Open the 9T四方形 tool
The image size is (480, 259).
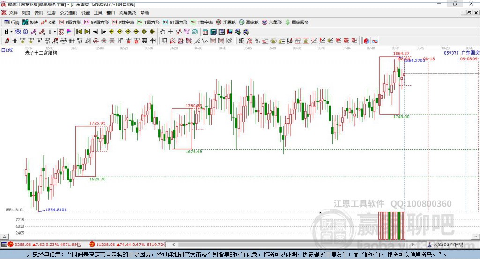pos(175,22)
